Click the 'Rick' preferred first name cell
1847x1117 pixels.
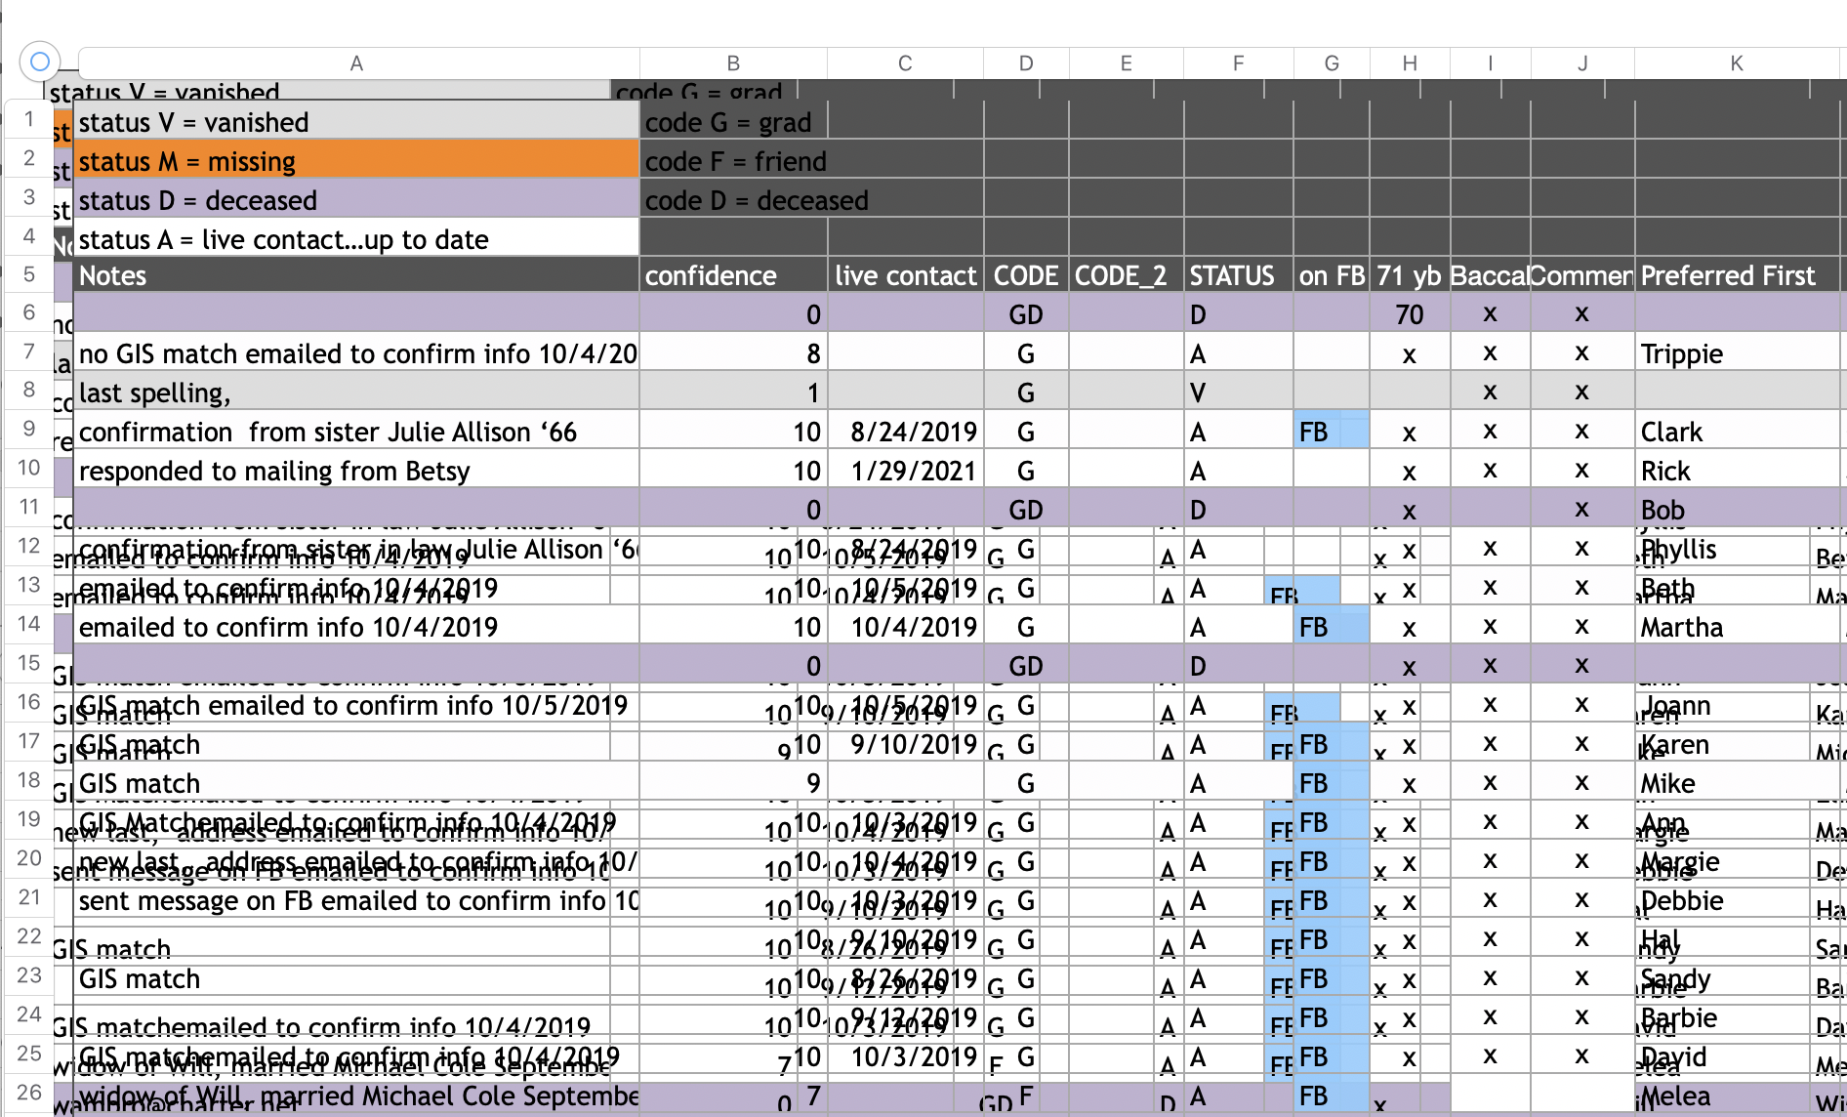[x=1737, y=471]
